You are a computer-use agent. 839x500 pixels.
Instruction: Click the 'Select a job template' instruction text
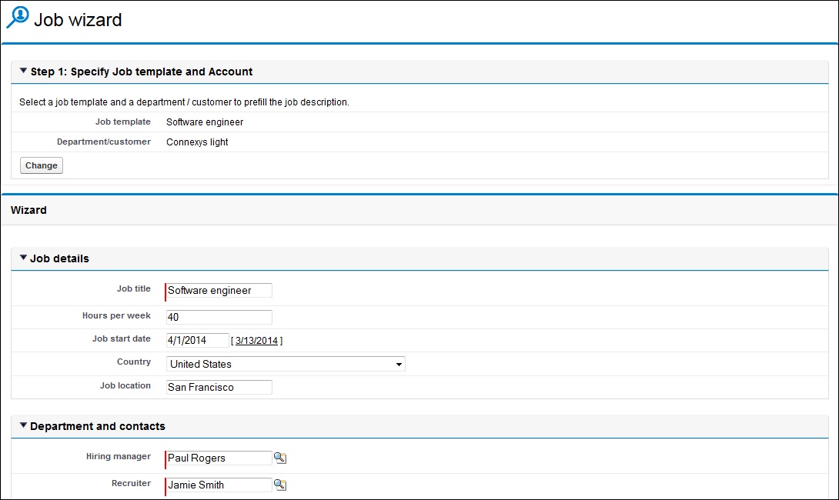(184, 102)
